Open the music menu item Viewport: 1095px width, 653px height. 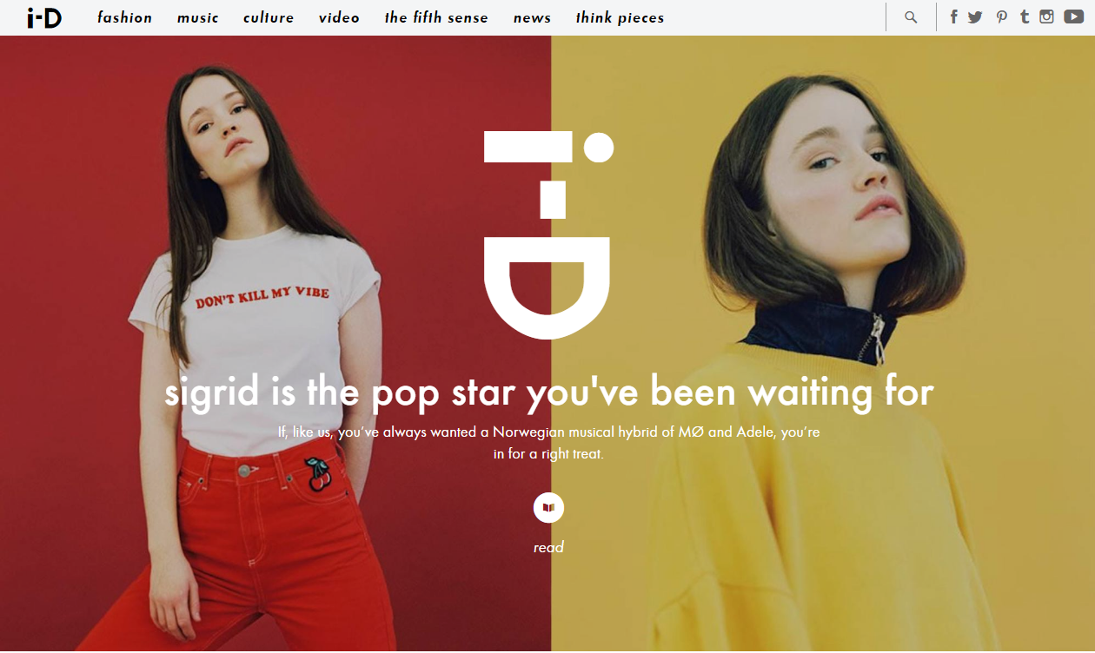(198, 17)
